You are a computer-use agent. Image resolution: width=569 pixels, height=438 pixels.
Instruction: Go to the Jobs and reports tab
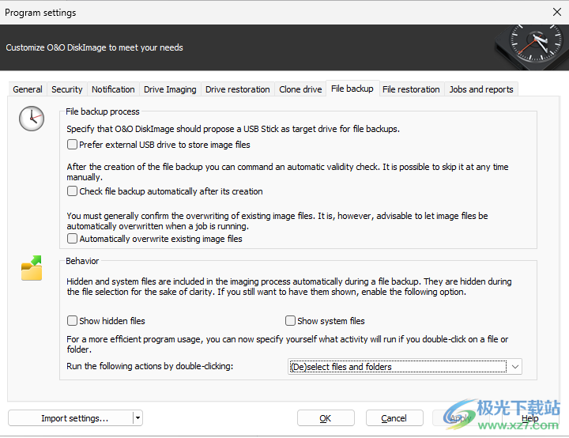tap(481, 89)
